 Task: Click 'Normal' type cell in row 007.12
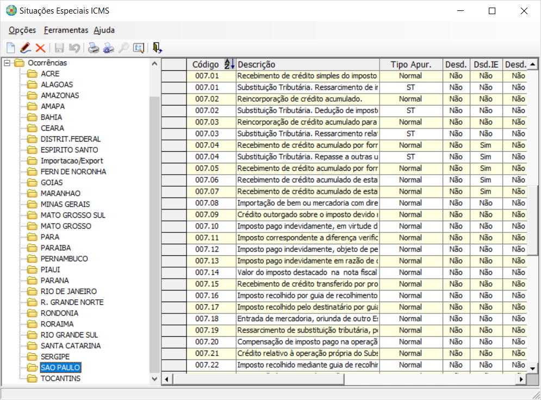(x=411, y=249)
